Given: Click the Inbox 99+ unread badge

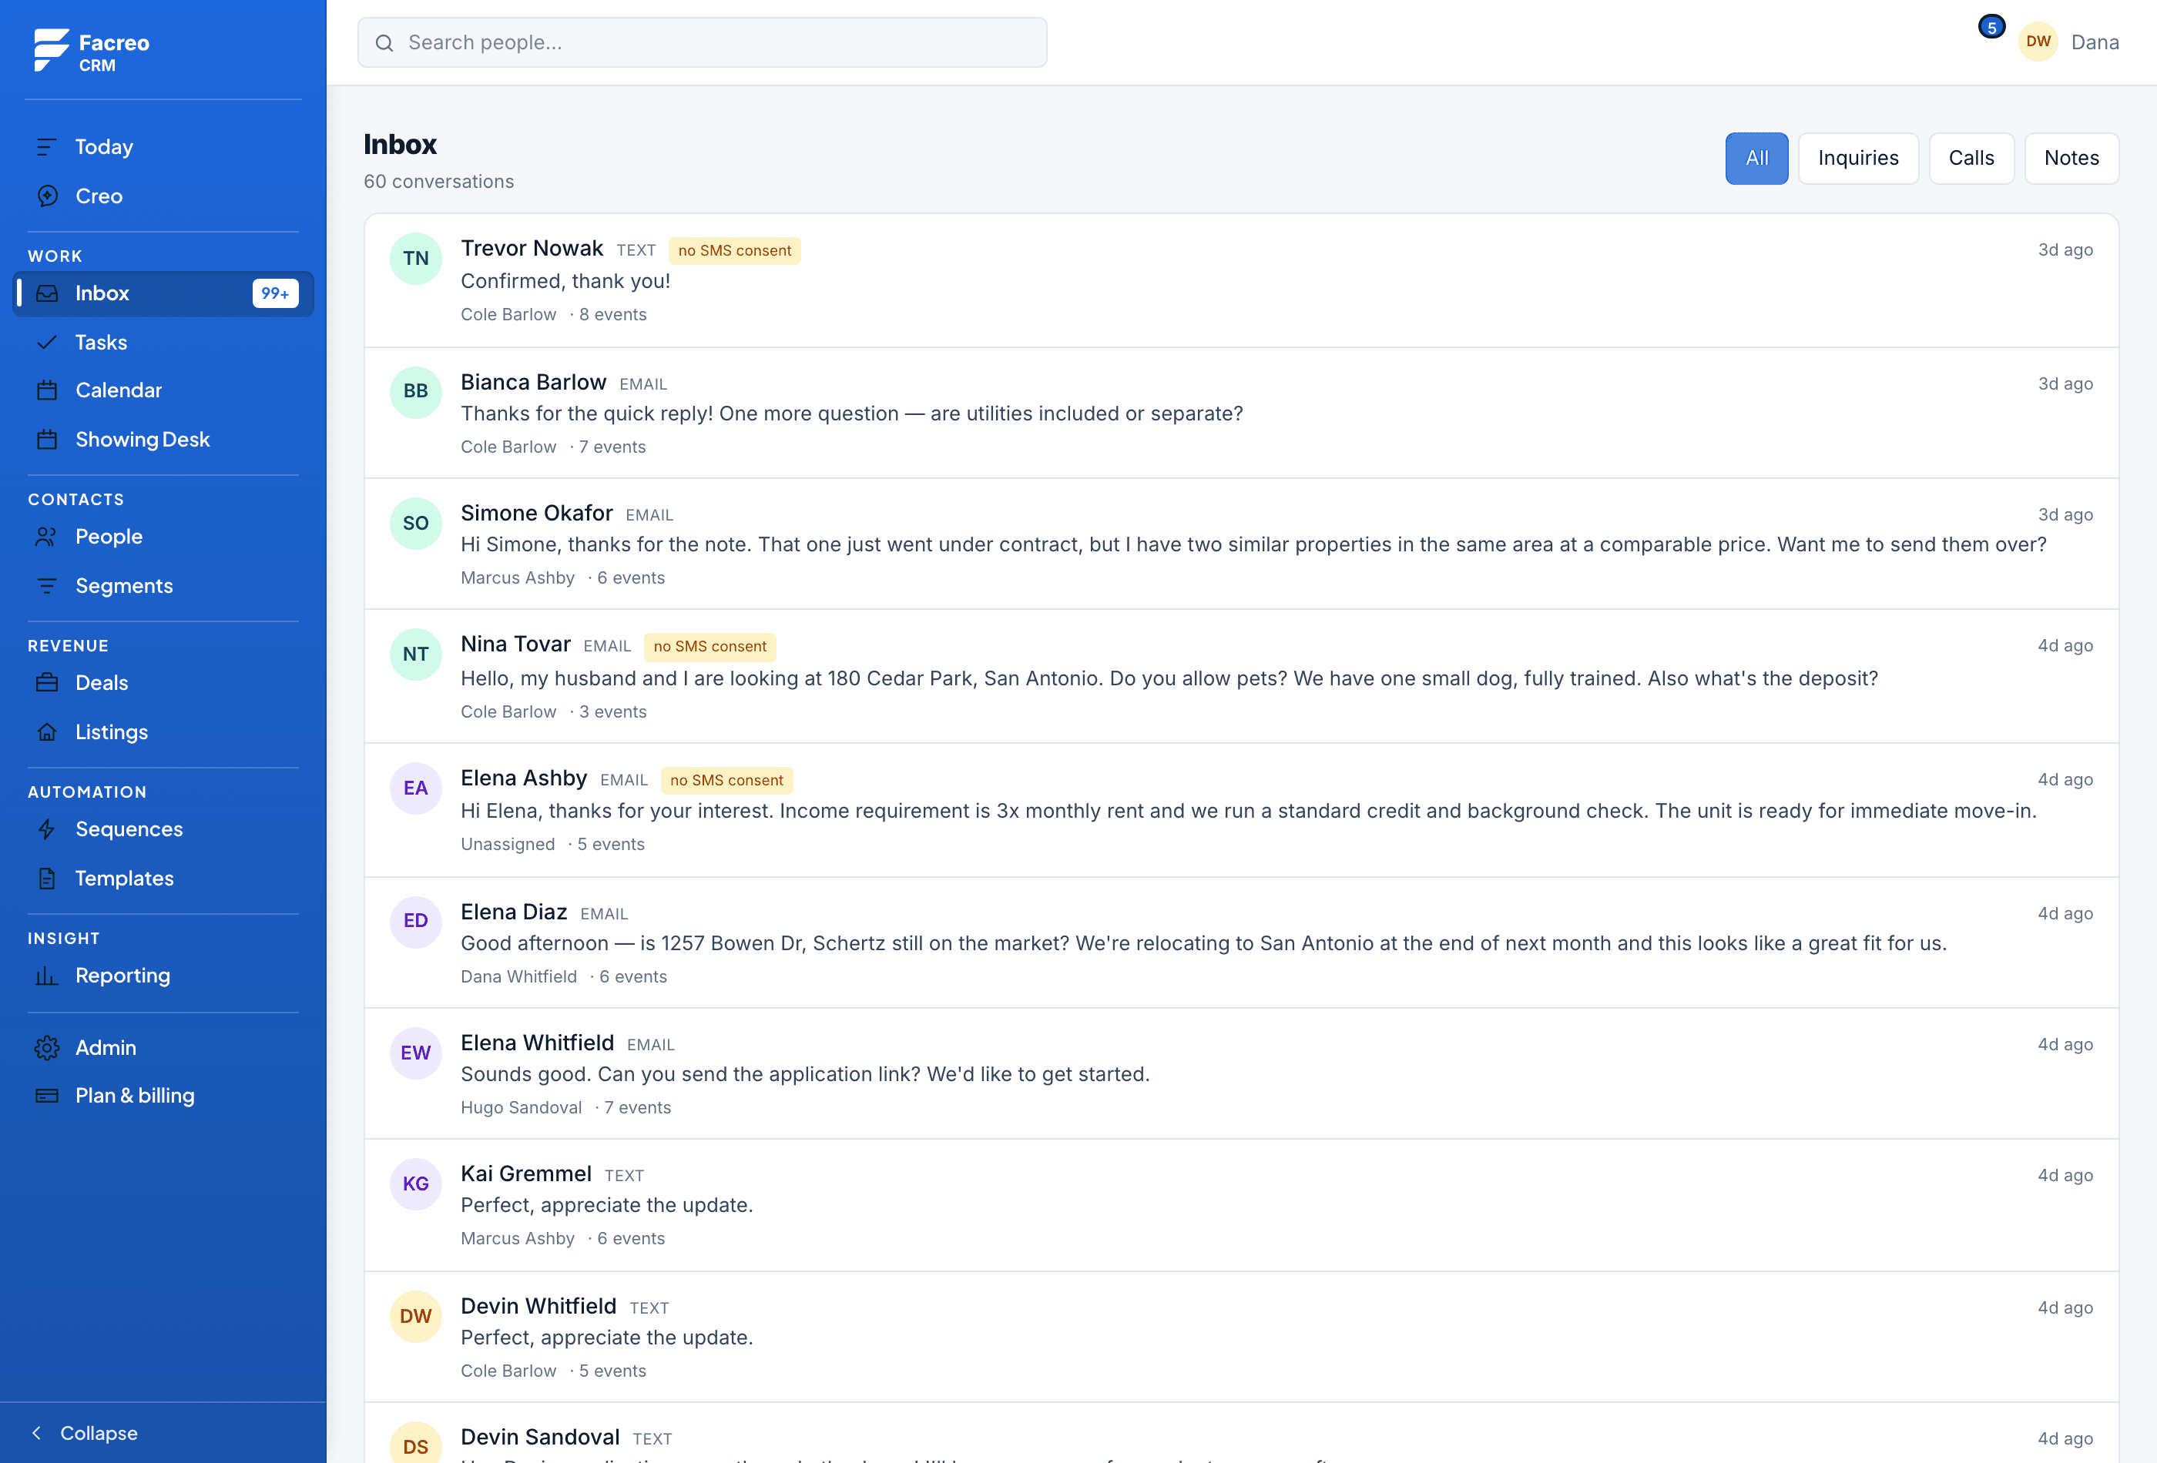Looking at the screenshot, I should (x=275, y=293).
